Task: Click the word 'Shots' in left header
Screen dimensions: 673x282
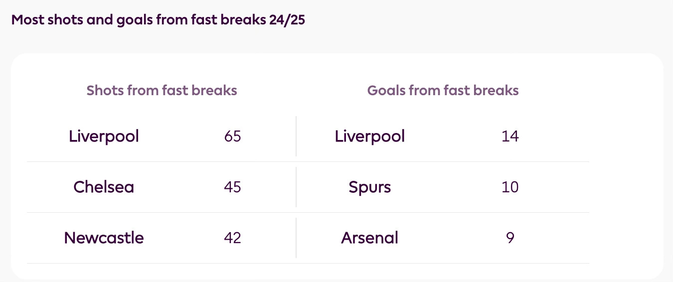Action: [105, 91]
